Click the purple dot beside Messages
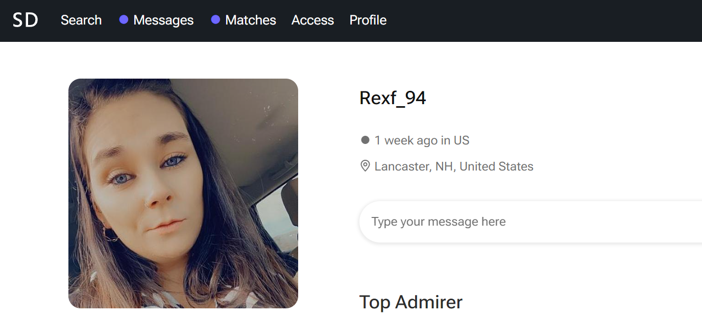This screenshot has height=316, width=702. [124, 20]
